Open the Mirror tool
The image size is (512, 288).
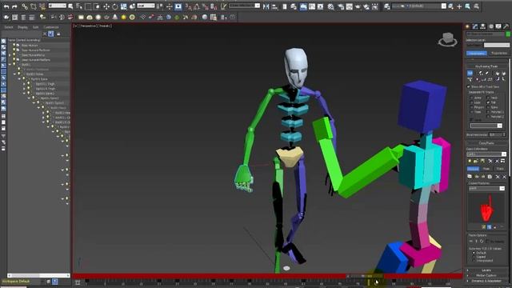pos(266,6)
